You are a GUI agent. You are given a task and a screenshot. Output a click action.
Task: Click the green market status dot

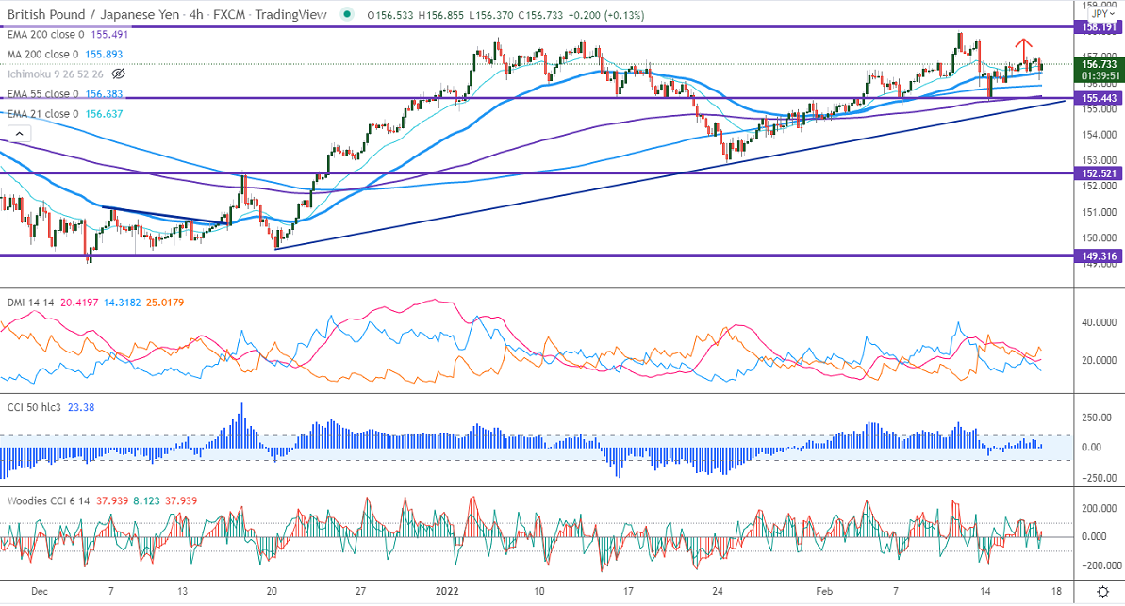pyautogui.click(x=350, y=14)
